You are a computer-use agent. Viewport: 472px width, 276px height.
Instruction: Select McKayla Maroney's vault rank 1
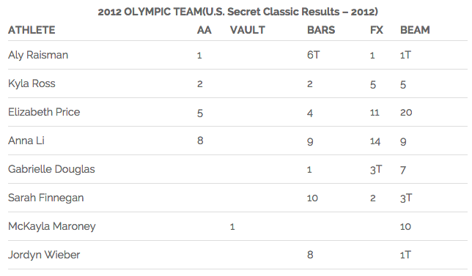click(x=232, y=227)
